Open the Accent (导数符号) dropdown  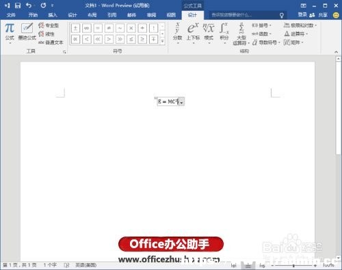(x=266, y=42)
